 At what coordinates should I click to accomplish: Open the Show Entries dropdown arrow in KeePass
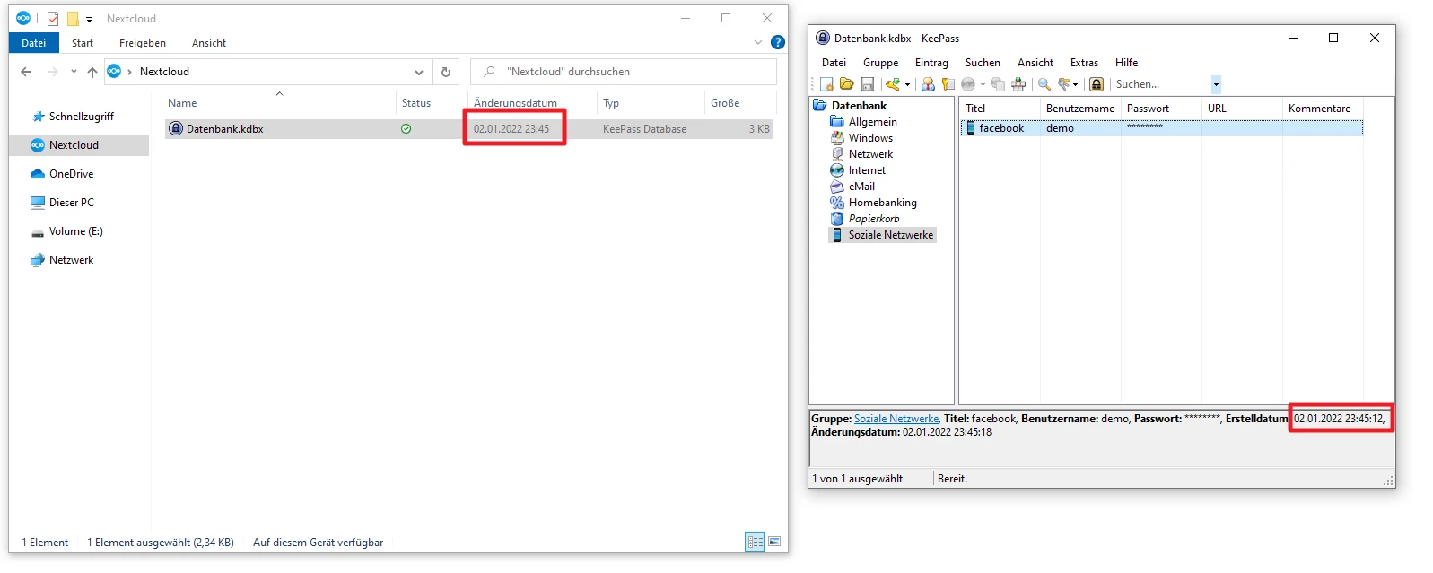[x=1075, y=85]
